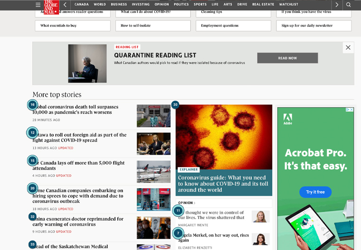The image size is (361, 250).
Task: Go to the Opinion nav item
Action: tap(161, 4)
